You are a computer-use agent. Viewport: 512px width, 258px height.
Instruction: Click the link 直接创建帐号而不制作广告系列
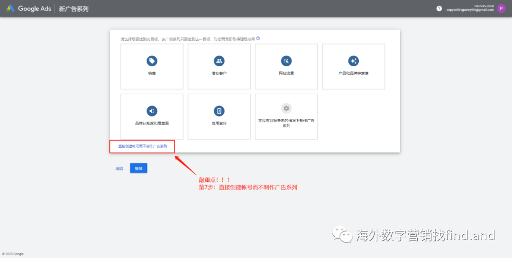143,146
